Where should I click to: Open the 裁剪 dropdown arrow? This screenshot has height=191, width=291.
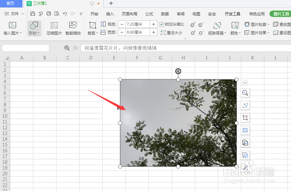click(97, 33)
